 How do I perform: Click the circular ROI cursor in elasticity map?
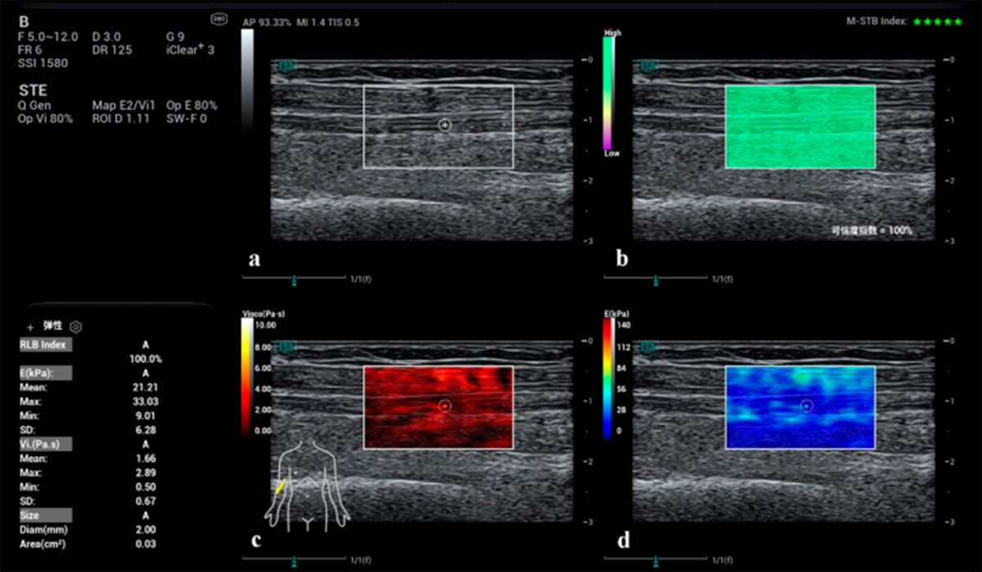pyautogui.click(x=807, y=405)
